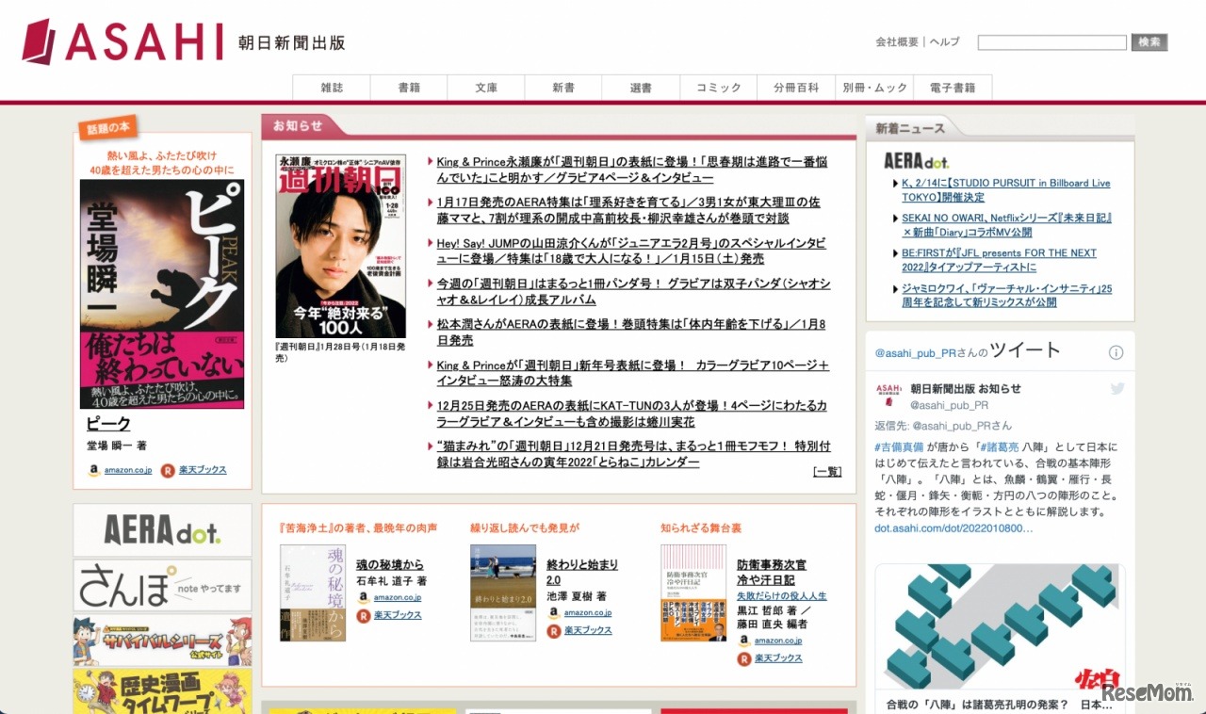Open the 歴史漫画タイムワープ sidebar banner
1206x714 pixels.
pyautogui.click(x=162, y=691)
